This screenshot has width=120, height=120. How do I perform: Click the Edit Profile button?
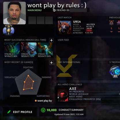click(20, 112)
